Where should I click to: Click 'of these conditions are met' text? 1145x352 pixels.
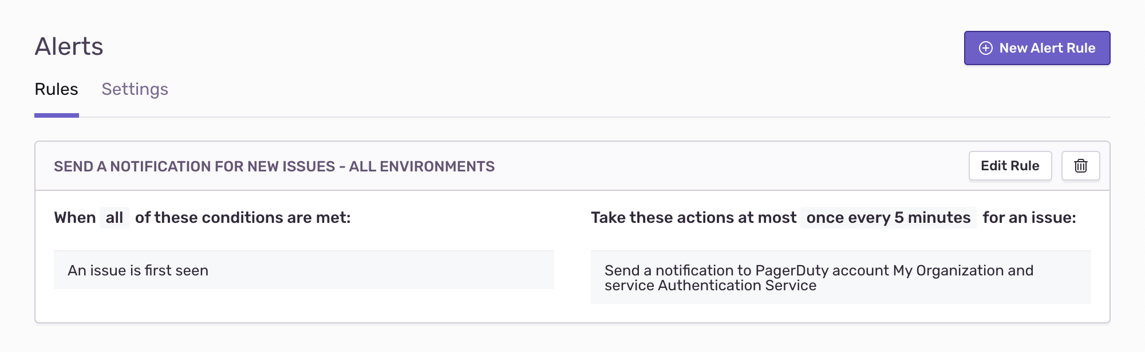point(243,218)
